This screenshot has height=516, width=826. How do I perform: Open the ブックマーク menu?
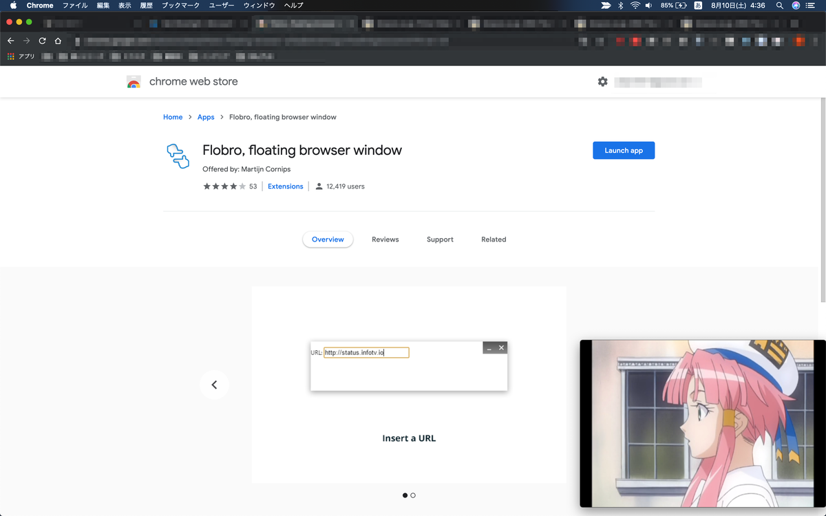(179, 6)
